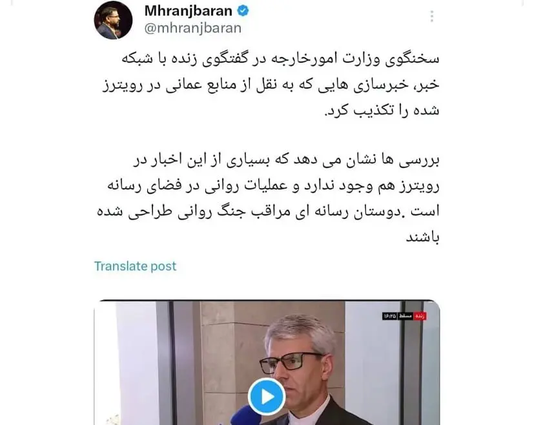Play the embedded video

(267, 397)
